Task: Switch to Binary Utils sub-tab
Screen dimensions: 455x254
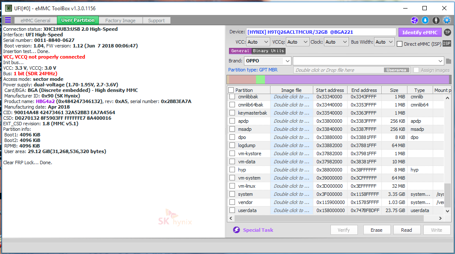Action: 268,51
